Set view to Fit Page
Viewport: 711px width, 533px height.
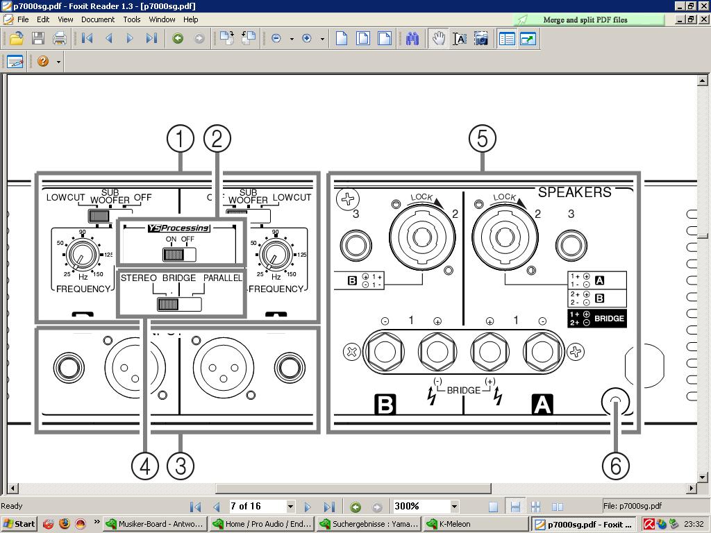363,39
